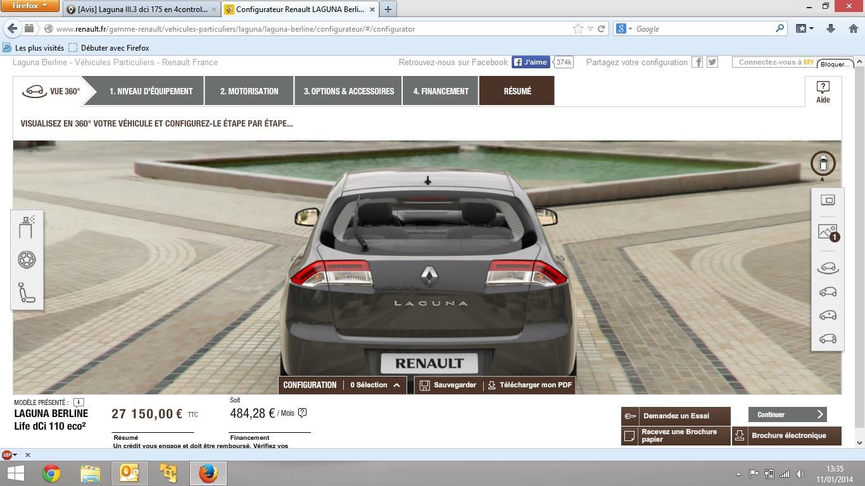865x486 pixels.
Task: Open the Firefox application menu dropdown
Action: click(x=30, y=6)
